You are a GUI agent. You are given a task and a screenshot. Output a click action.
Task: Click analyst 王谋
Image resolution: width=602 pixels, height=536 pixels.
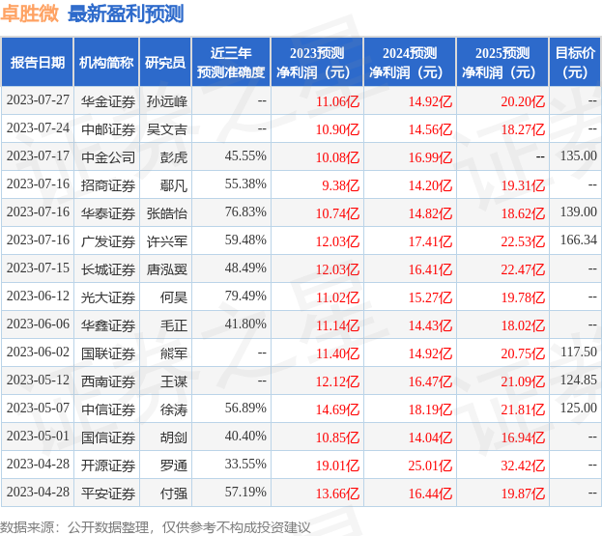pos(174,381)
